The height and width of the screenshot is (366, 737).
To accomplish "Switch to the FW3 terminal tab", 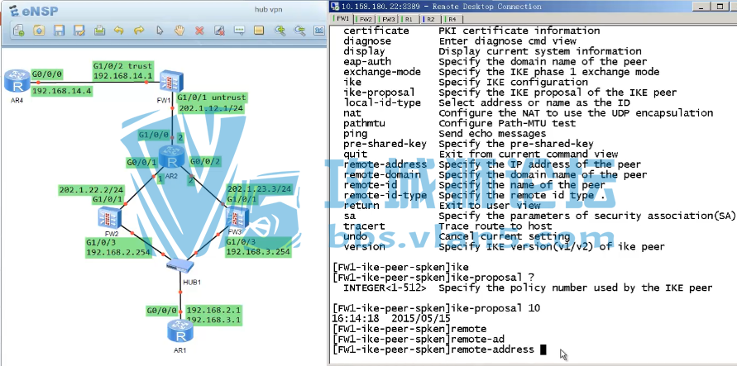I will click(x=388, y=19).
